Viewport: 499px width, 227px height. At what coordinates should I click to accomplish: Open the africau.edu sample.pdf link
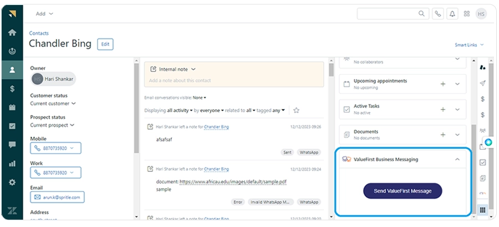(x=233, y=182)
